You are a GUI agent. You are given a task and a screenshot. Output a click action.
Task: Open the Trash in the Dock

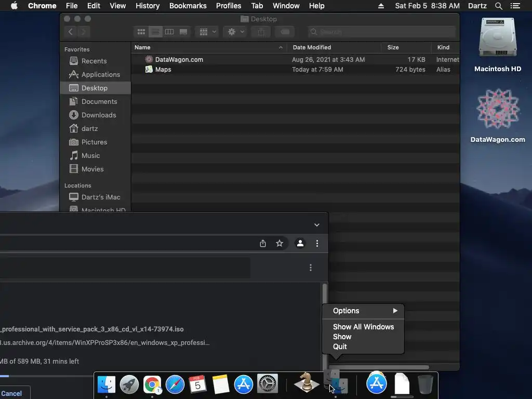pyautogui.click(x=425, y=384)
